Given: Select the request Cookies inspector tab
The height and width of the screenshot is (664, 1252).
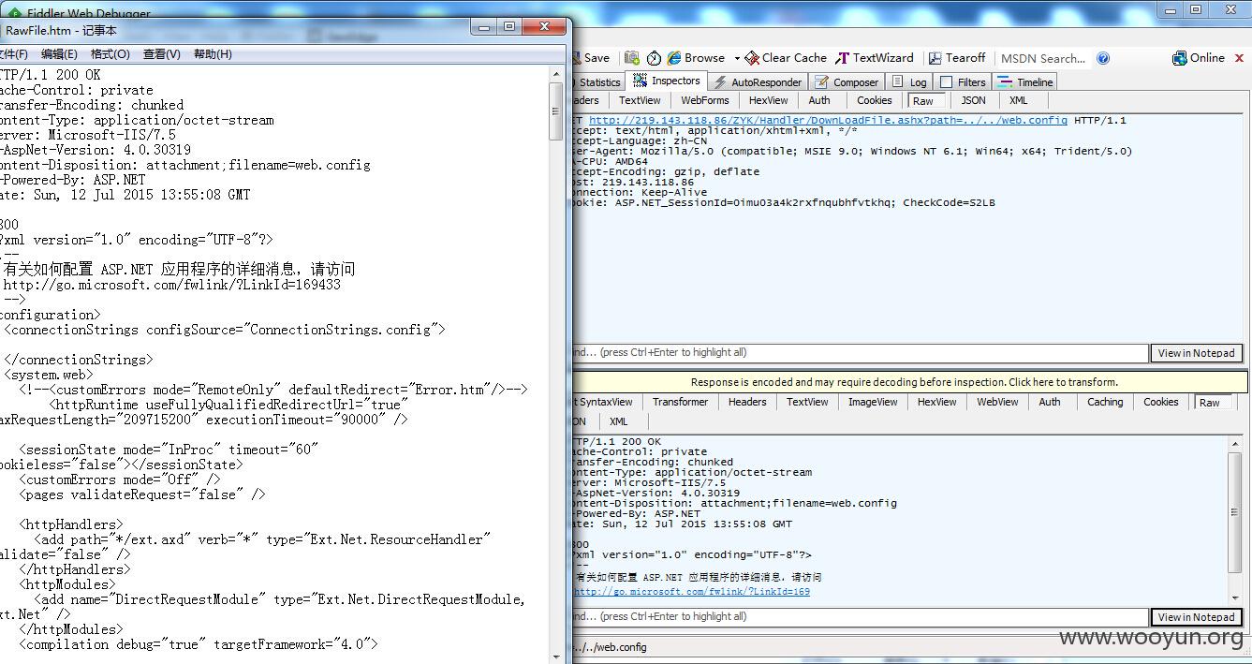Looking at the screenshot, I should (874, 100).
